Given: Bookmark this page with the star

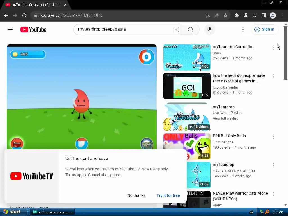Looking at the screenshot, I should coord(226,16).
